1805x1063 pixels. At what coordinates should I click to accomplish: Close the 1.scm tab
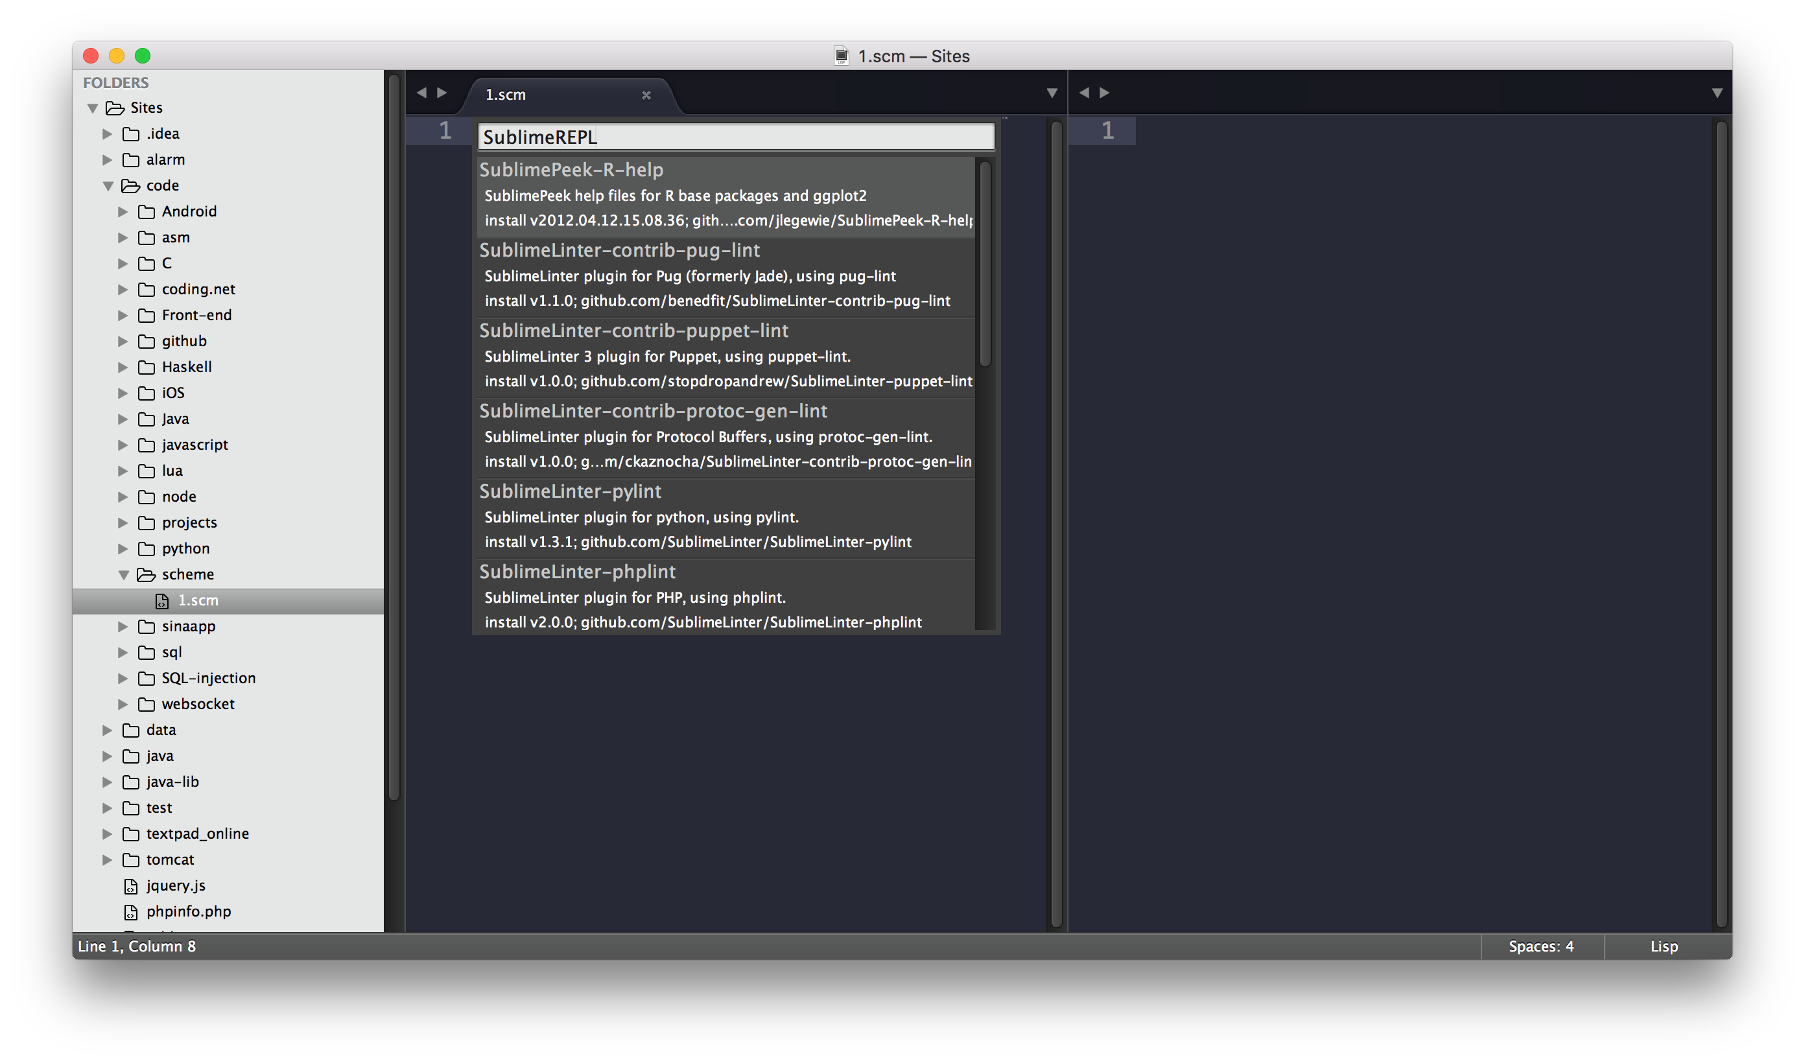[x=646, y=95]
